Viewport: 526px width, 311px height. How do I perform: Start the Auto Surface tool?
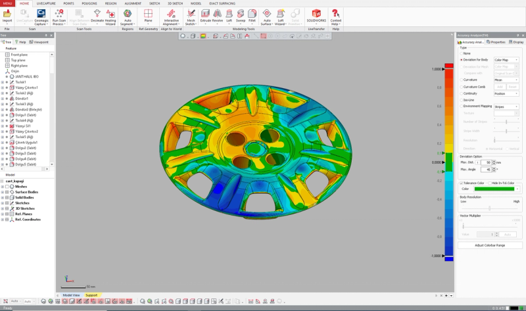tap(267, 18)
